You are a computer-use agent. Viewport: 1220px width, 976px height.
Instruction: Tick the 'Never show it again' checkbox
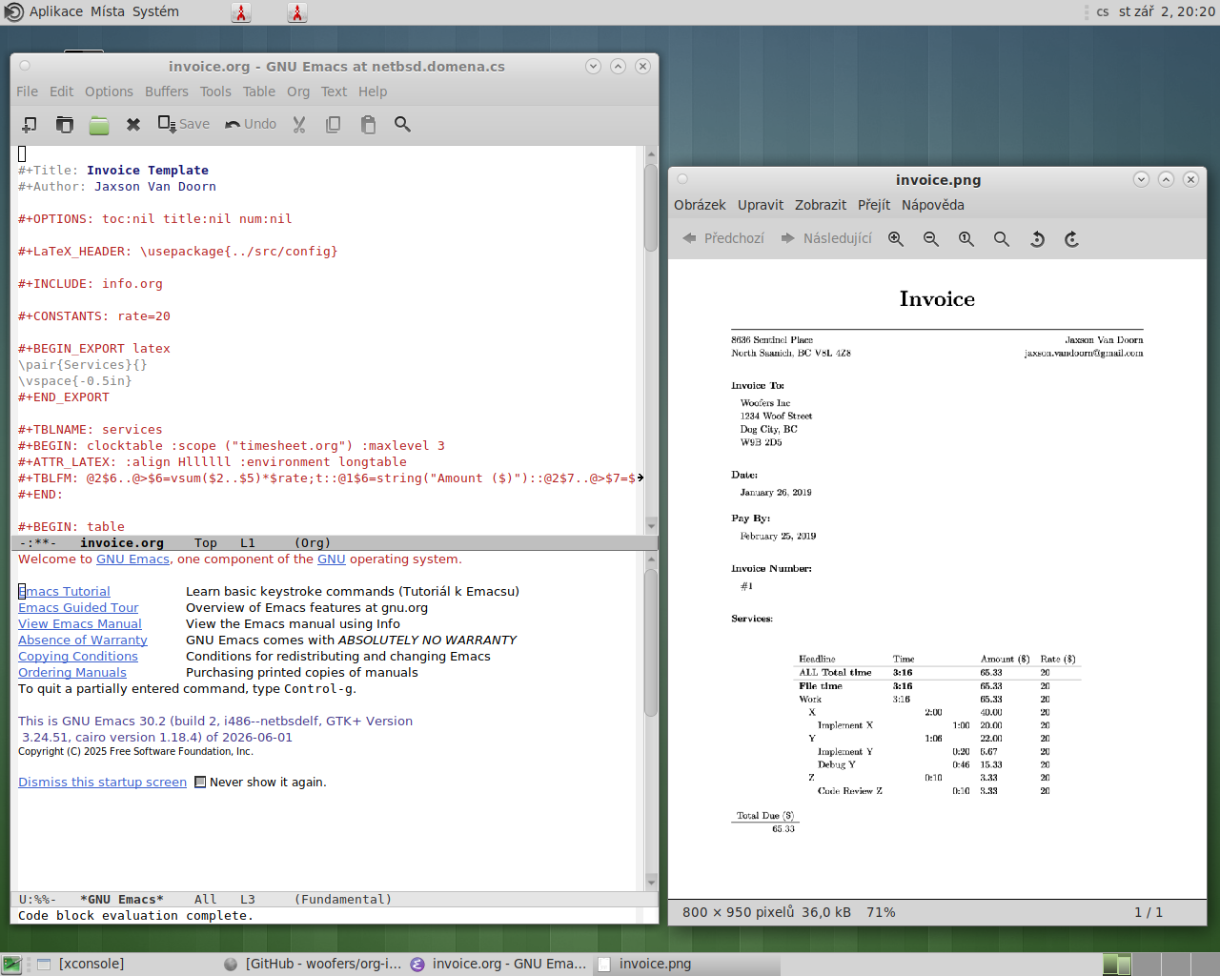coord(200,783)
